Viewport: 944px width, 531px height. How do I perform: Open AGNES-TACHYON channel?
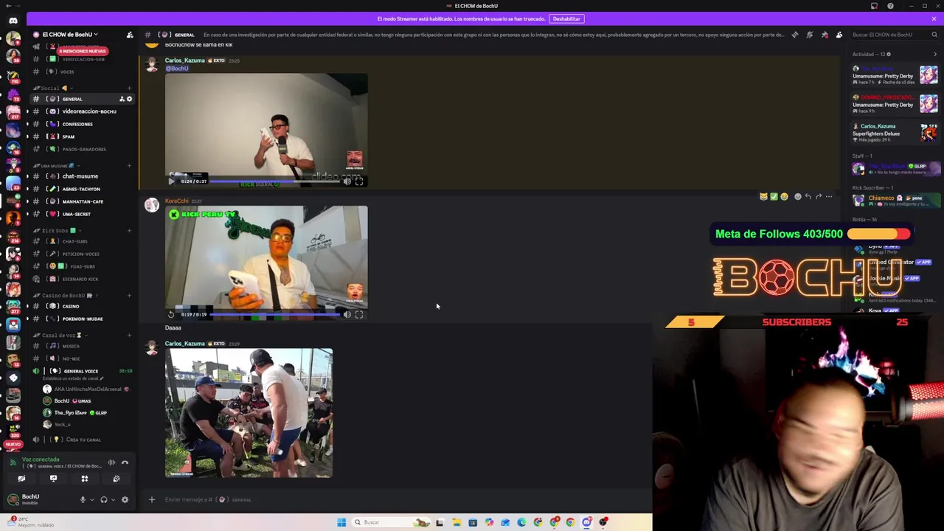point(81,189)
